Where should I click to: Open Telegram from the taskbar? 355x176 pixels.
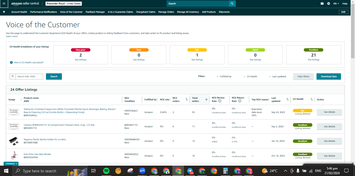tap(190, 171)
